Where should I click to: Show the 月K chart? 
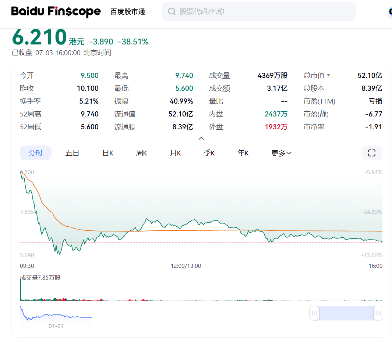(176, 153)
